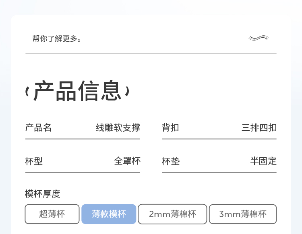
Task: Choose the 2mm薄棉杯 option
Action: tap(172, 214)
